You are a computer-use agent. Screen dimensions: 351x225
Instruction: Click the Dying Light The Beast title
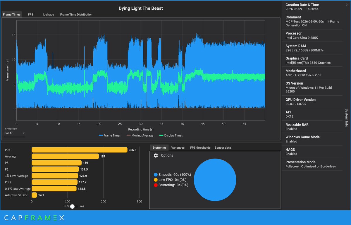[x=141, y=8]
